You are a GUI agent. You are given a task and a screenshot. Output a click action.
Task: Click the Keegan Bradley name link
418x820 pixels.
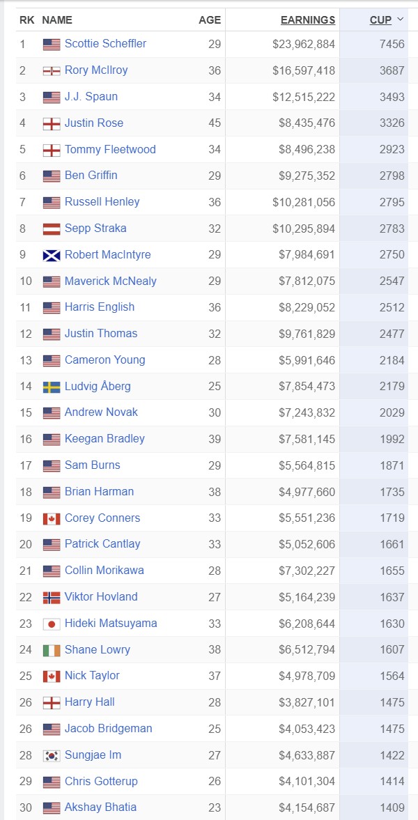[x=104, y=438]
